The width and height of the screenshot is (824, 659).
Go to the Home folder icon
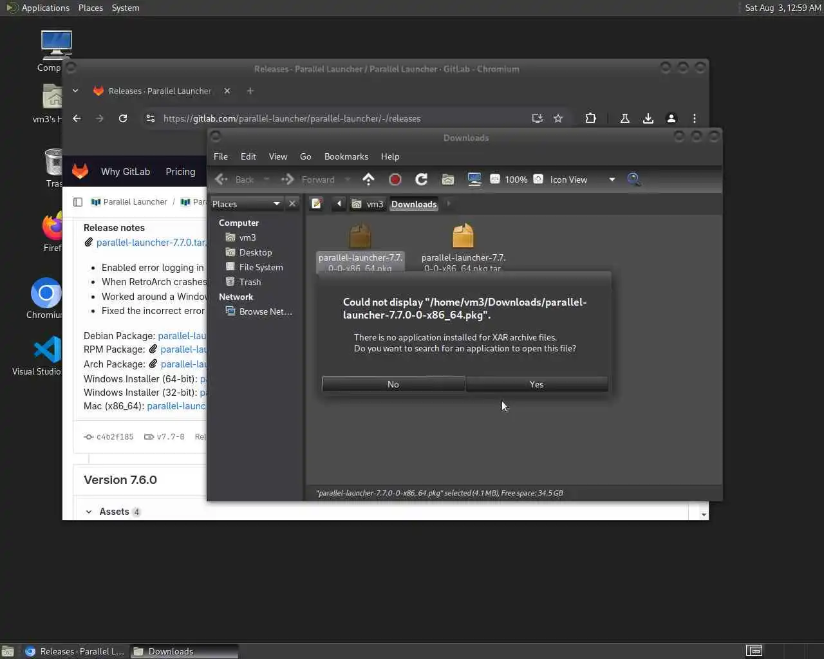(448, 180)
